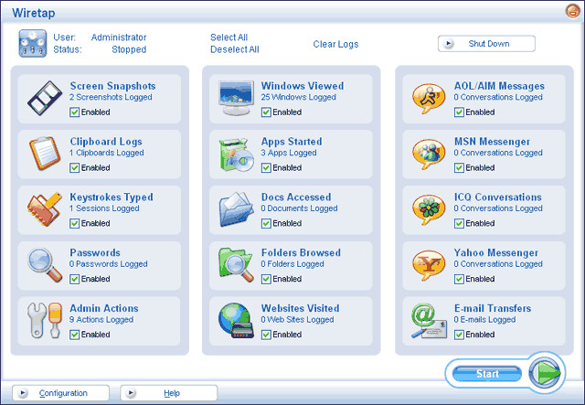Uncheck E-mail Transfers Enabled checkbox
585x405 pixels.
459,335
